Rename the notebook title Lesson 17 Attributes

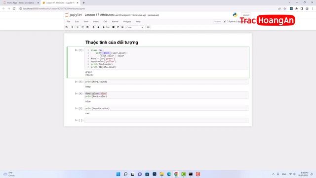tap(99, 15)
